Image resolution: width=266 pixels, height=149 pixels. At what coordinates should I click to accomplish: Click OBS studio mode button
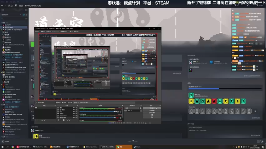point(152,113)
